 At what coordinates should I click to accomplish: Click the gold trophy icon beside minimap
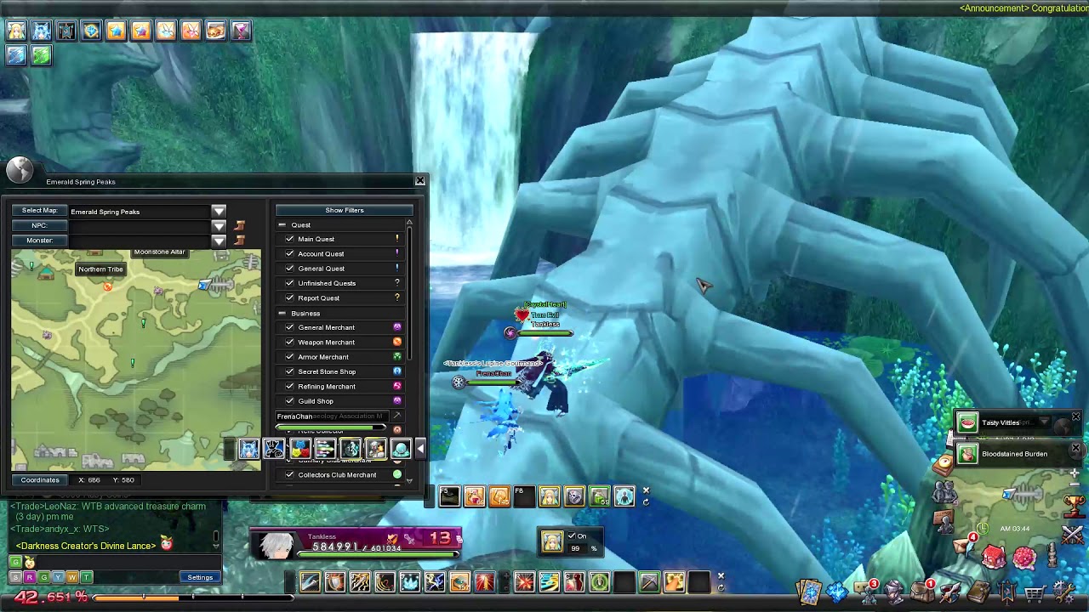tap(1073, 506)
